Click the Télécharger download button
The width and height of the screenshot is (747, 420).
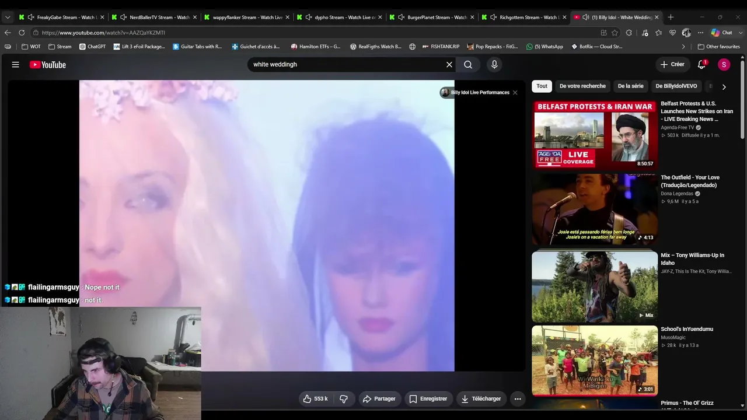[x=481, y=399]
